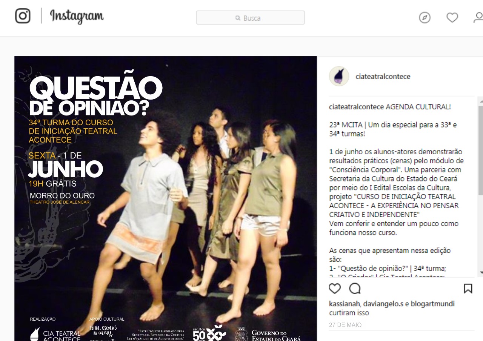Open ciateatralcontece username in caption text
The height and width of the screenshot is (341, 483).
356,107
